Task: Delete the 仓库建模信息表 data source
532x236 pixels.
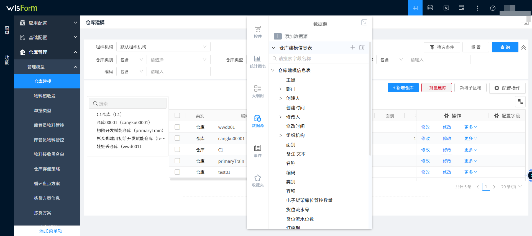Action: pyautogui.click(x=362, y=48)
